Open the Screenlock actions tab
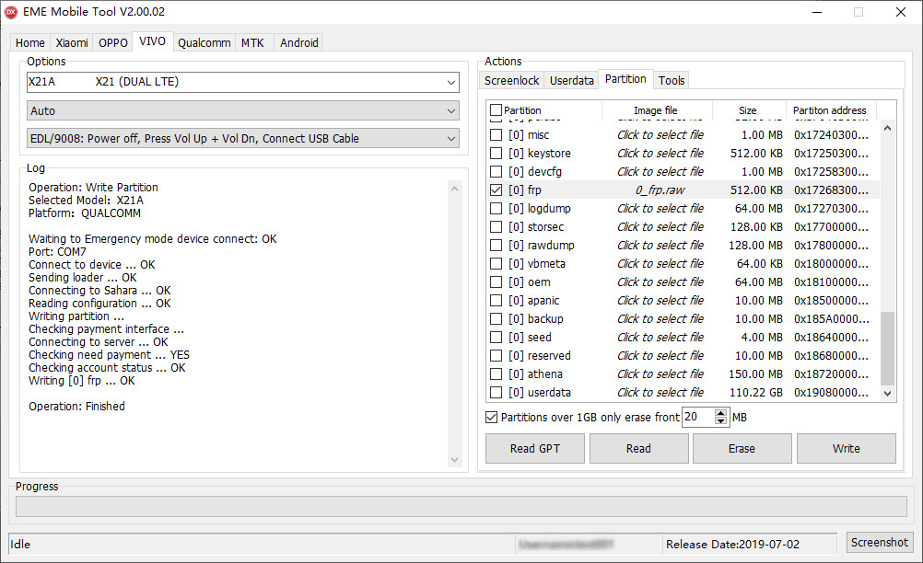The image size is (923, 563). 511,81
